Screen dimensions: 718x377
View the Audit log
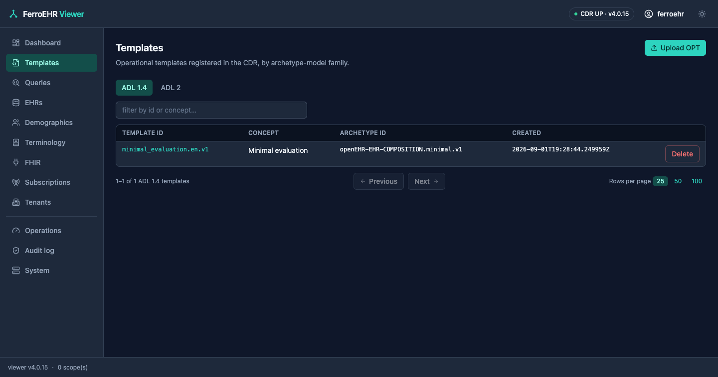[x=51, y=251]
